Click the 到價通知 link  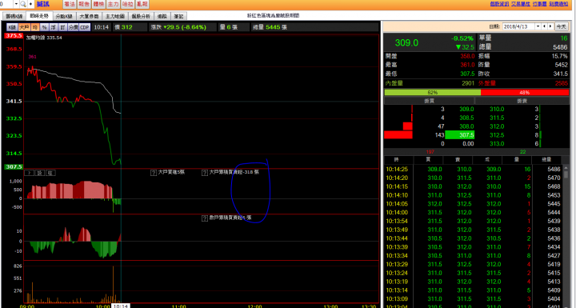(x=558, y=4)
